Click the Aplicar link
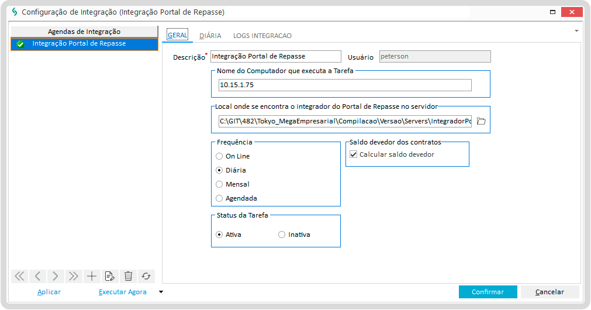 coord(49,292)
